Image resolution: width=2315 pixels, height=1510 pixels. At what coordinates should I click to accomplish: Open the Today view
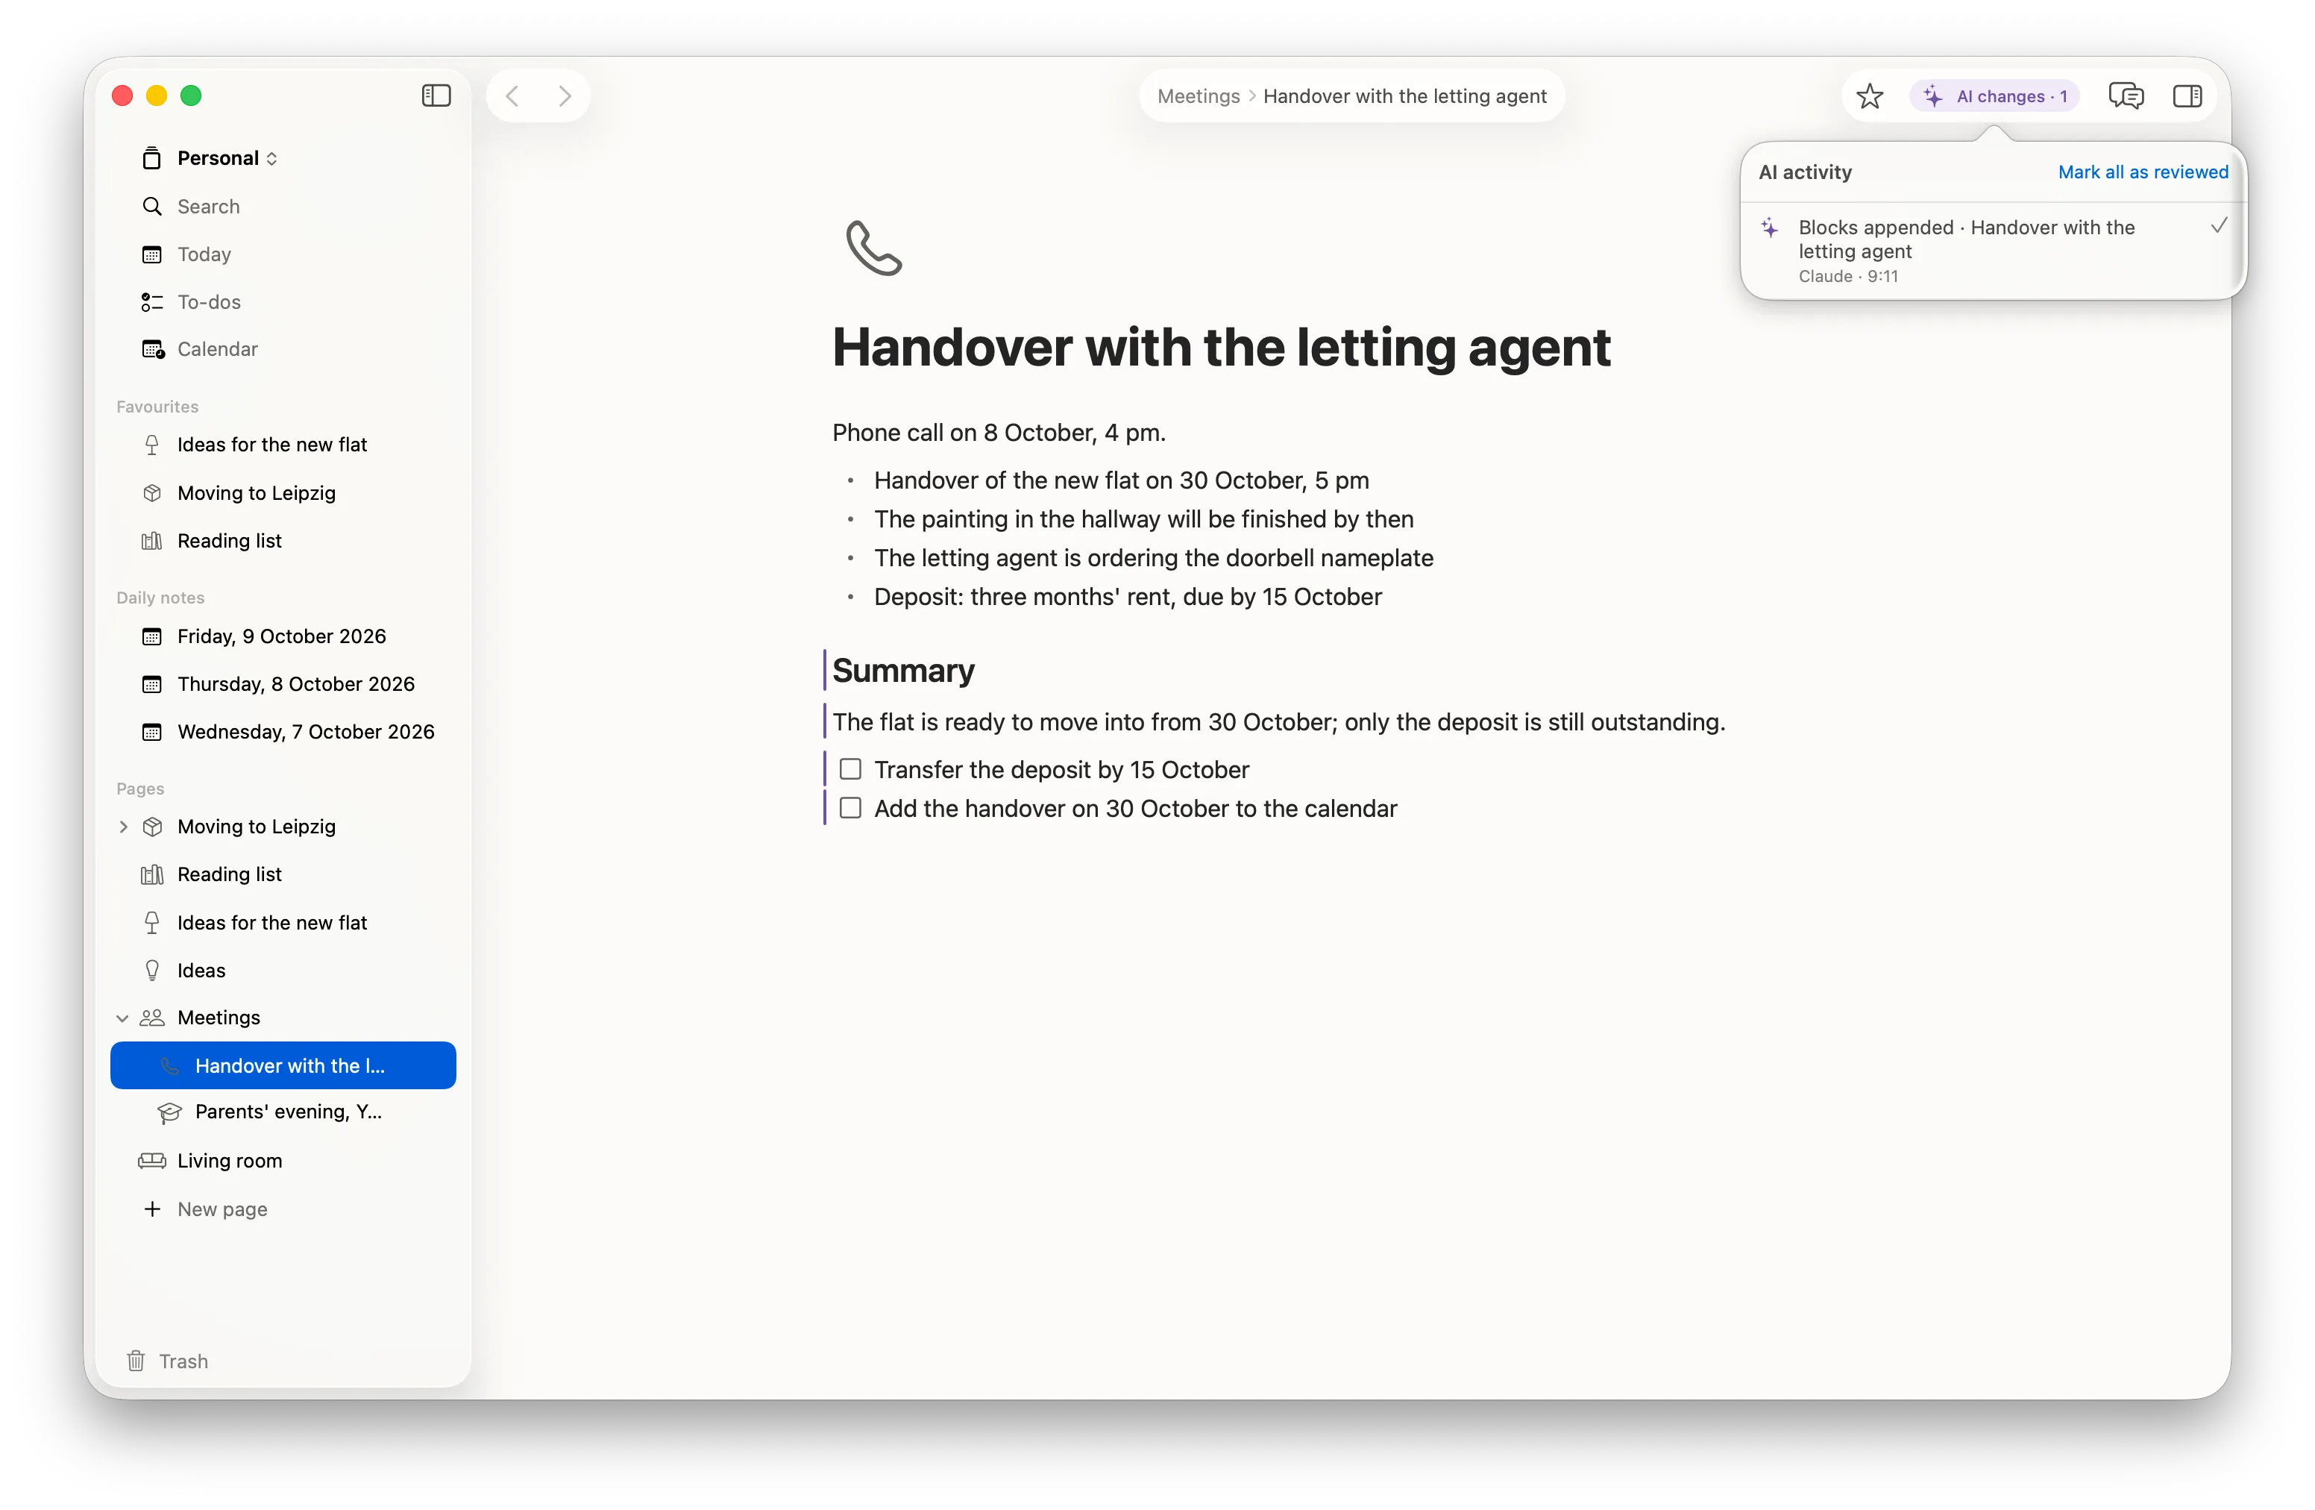point(283,254)
